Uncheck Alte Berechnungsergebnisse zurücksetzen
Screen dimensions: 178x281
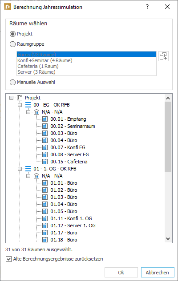coord(8,259)
